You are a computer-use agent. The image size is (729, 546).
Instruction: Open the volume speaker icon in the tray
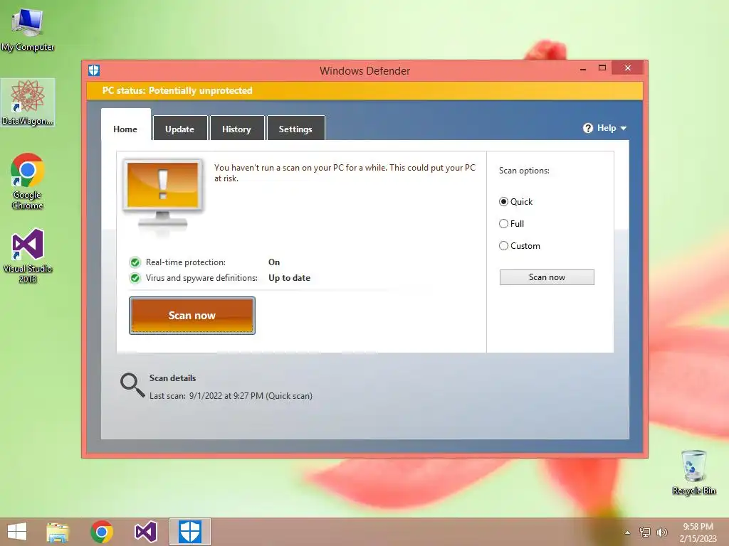coord(661,532)
